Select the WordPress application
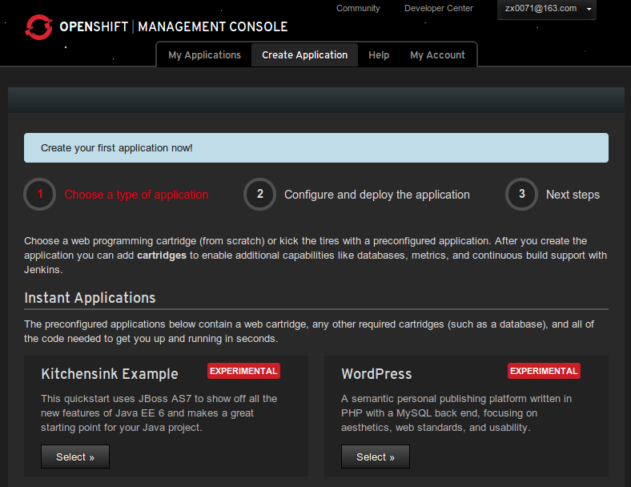Viewport: 631px width, 487px height. (x=376, y=457)
